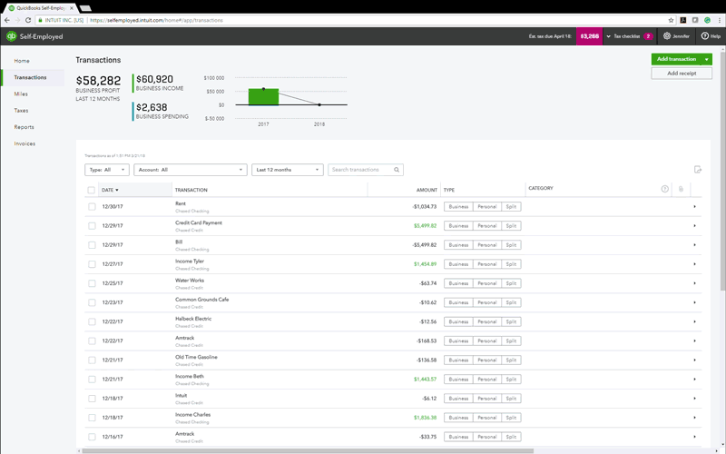Click the Common Grounds Cafe name

click(x=201, y=300)
